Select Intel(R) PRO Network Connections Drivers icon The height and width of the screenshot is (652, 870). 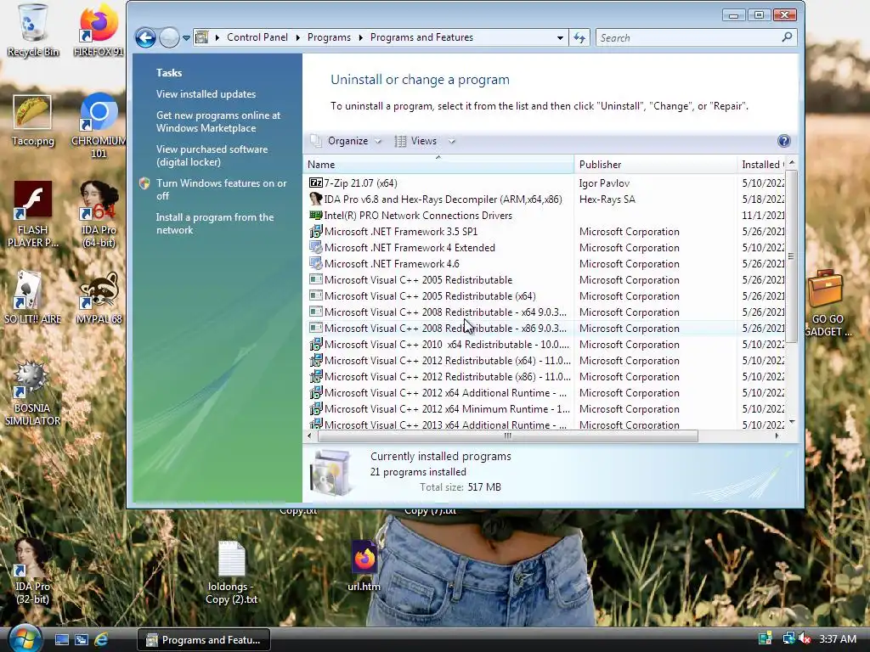pyautogui.click(x=315, y=215)
